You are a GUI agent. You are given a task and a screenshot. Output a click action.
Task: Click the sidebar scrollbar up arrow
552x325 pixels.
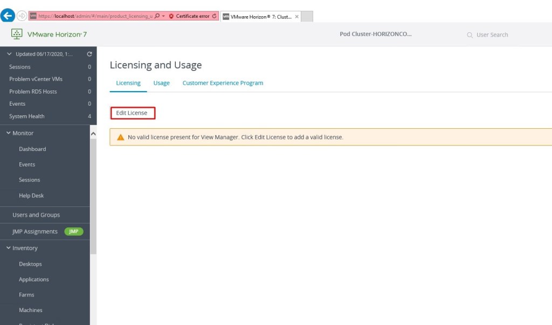[x=93, y=134]
